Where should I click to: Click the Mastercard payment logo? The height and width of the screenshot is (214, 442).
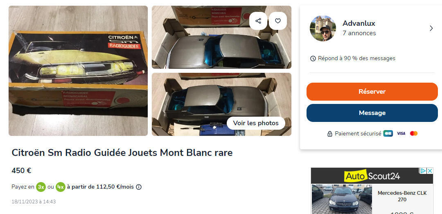pos(413,134)
